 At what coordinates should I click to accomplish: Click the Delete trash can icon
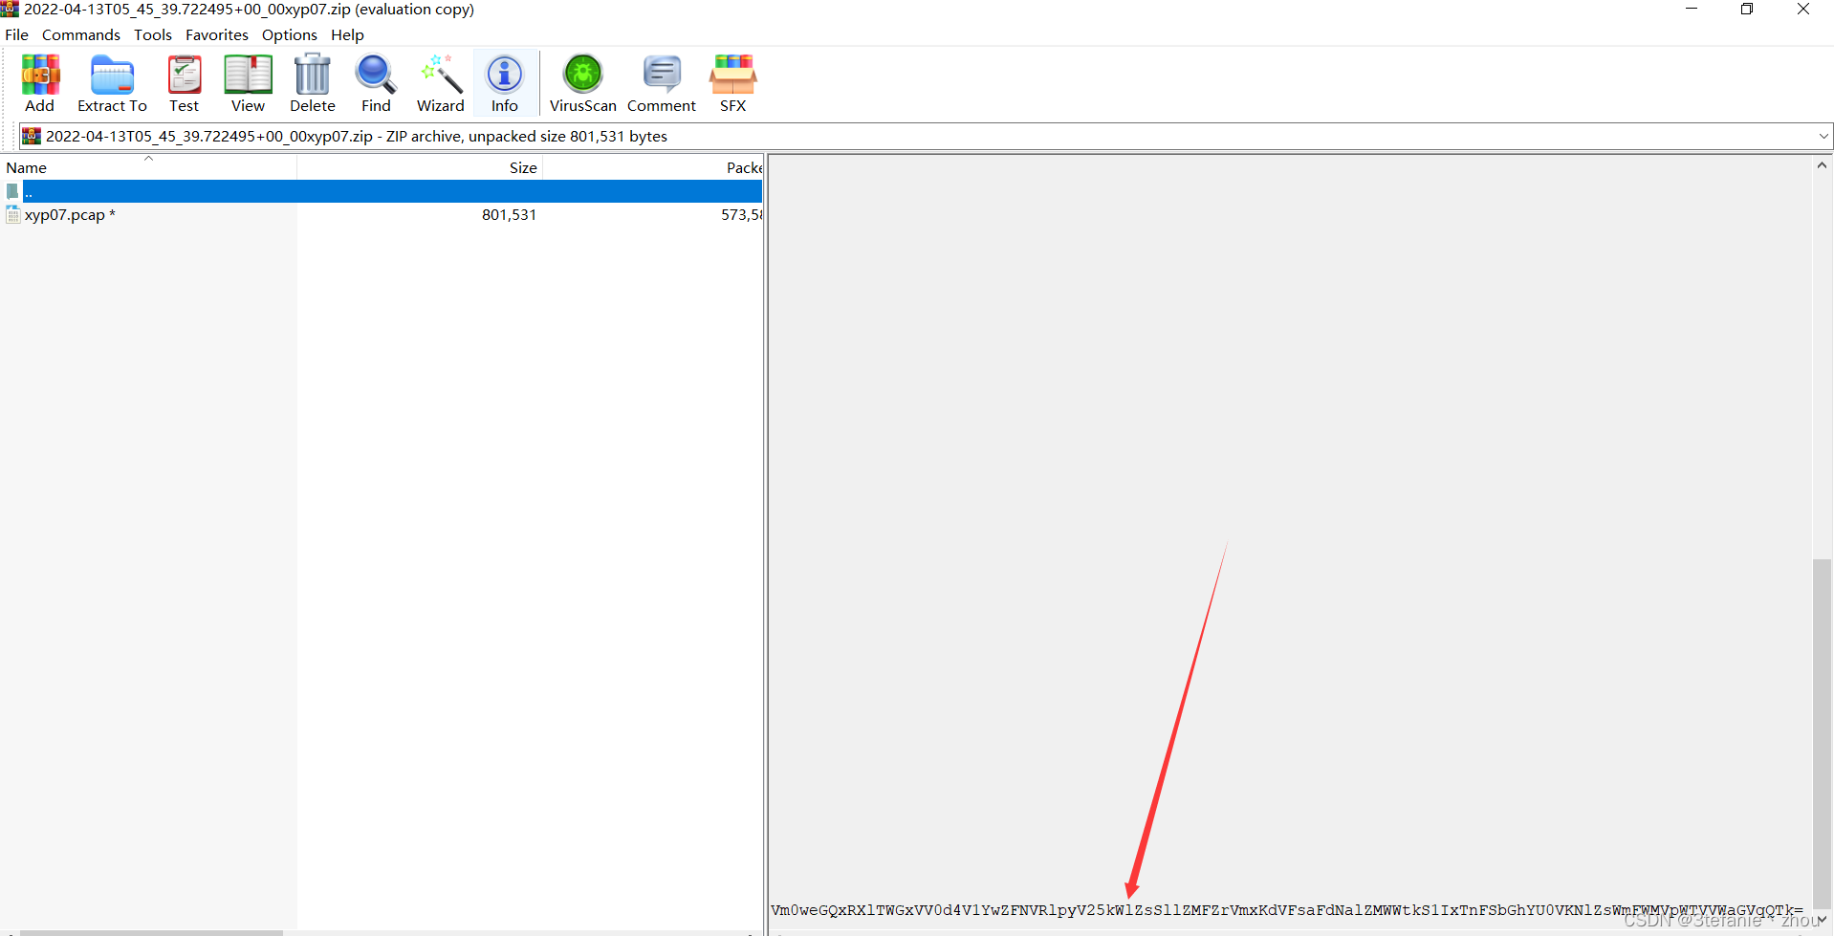(313, 83)
